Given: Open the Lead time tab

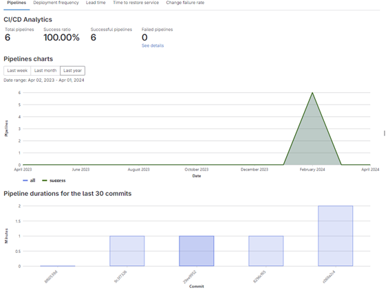Looking at the screenshot, I should tap(96, 3).
